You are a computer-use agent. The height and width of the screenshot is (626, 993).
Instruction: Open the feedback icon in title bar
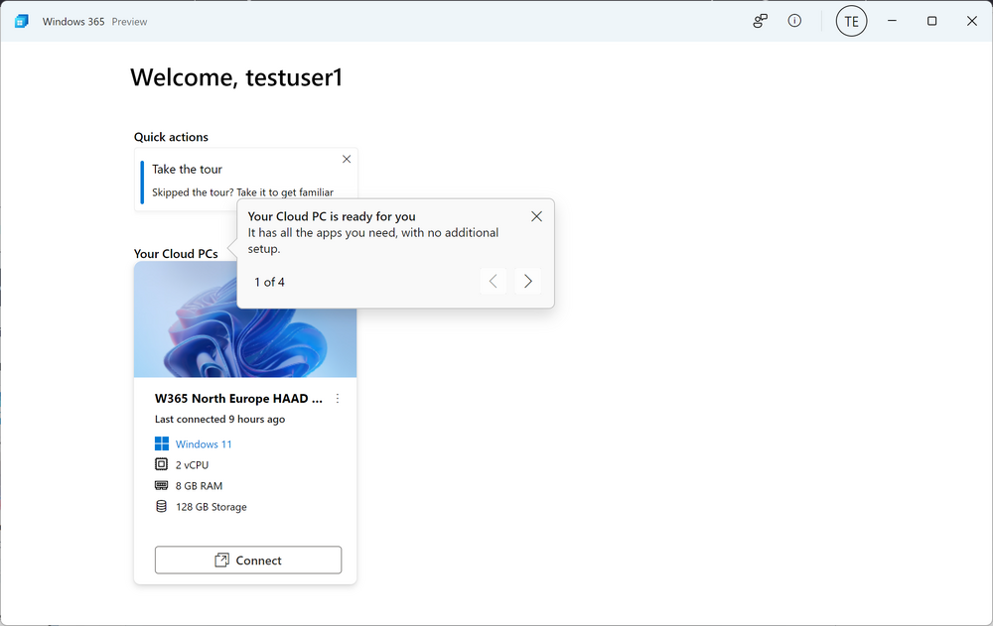point(760,21)
